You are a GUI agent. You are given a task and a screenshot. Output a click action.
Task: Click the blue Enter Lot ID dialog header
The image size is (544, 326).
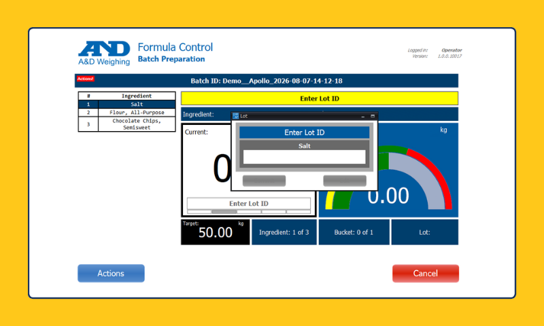click(304, 132)
